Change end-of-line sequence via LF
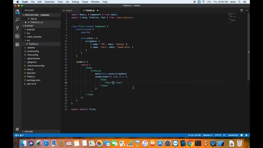Image resolution: width=263 pixels, height=148 pixels. (224, 135)
